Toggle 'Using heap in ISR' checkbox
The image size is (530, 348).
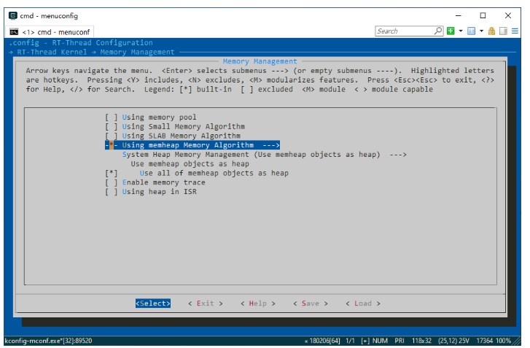[112, 192]
